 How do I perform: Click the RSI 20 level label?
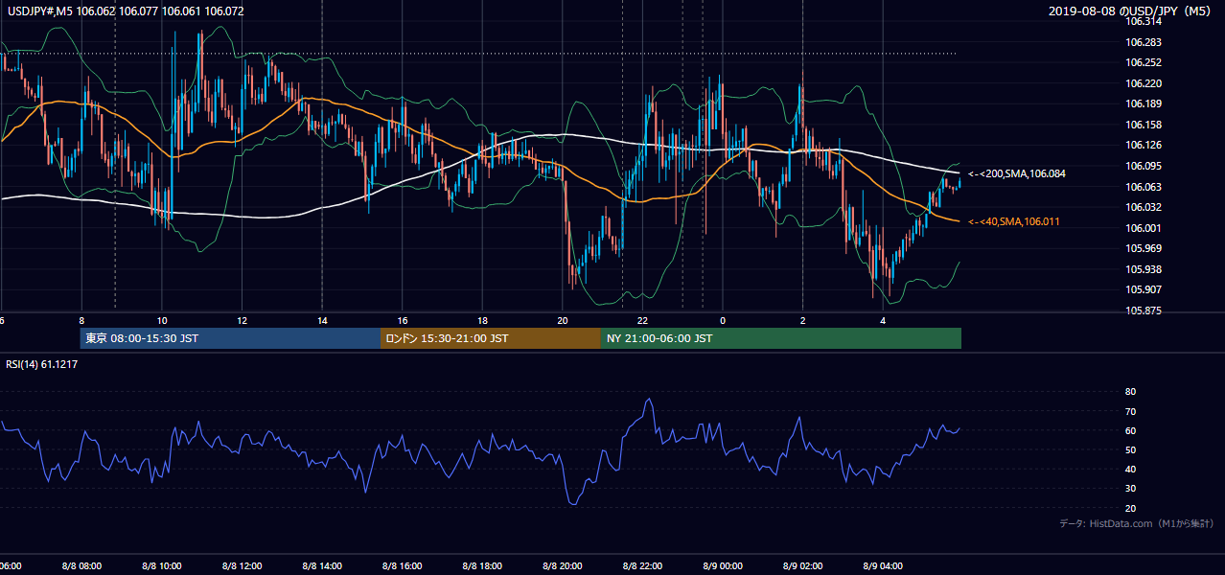pyautogui.click(x=1130, y=508)
